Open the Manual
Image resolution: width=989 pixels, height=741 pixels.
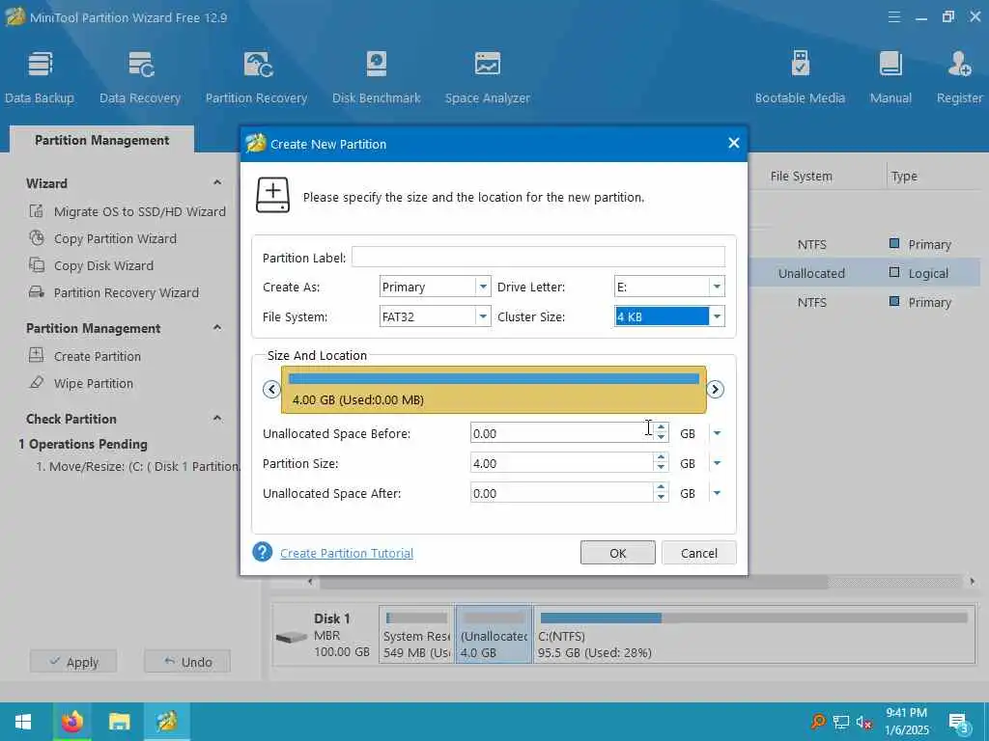[x=890, y=77]
